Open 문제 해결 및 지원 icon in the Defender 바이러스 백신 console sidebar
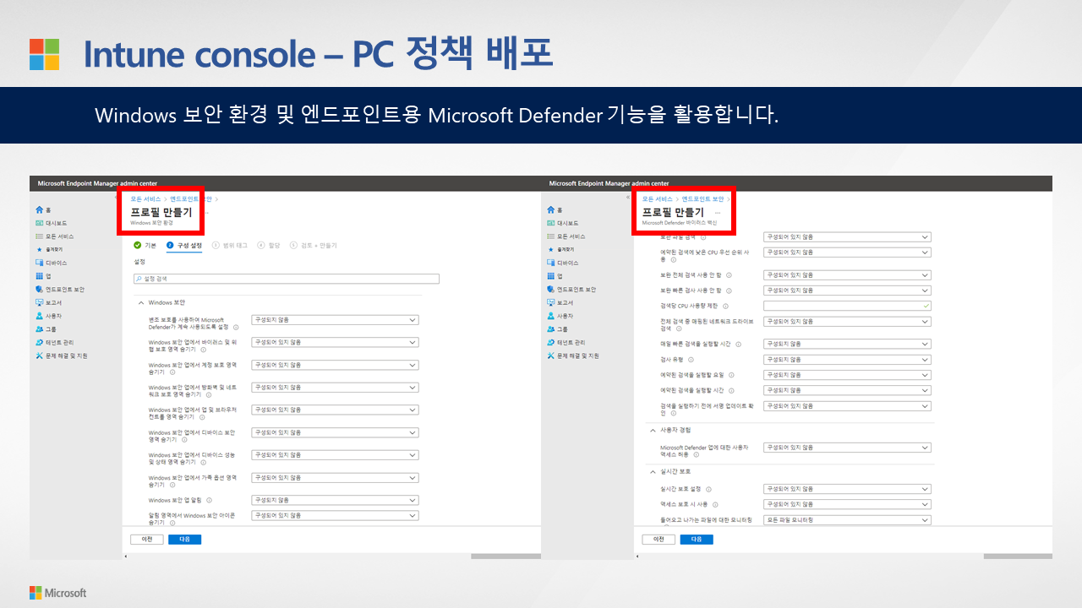This screenshot has width=1082, height=608. [550, 356]
